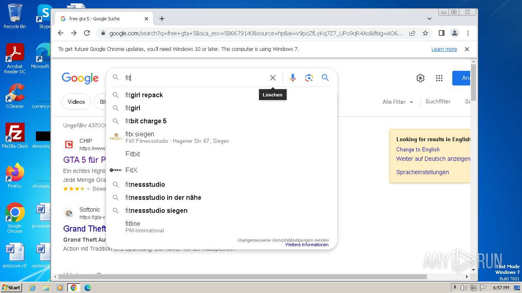The image size is (522, 293).
Task: Choose suggestion 'fitnessstudio'
Action: point(221,184)
